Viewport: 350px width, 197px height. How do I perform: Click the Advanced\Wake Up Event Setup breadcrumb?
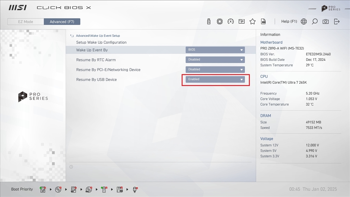click(98, 36)
